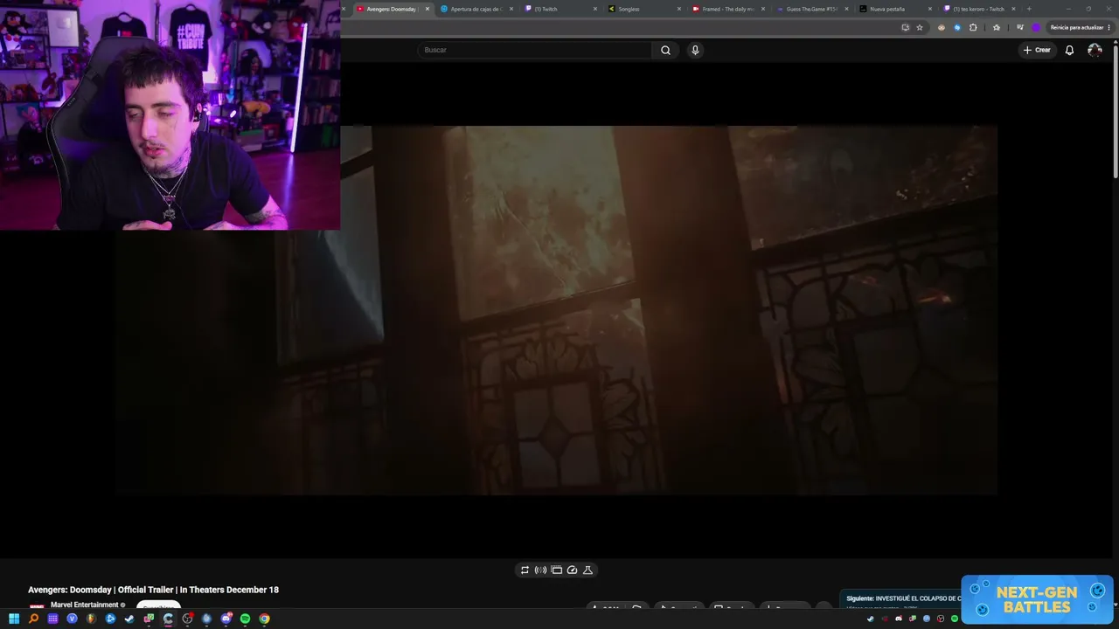This screenshot has width=1119, height=629.
Task: Click the cinema mode icon below player
Action: [x=556, y=570]
